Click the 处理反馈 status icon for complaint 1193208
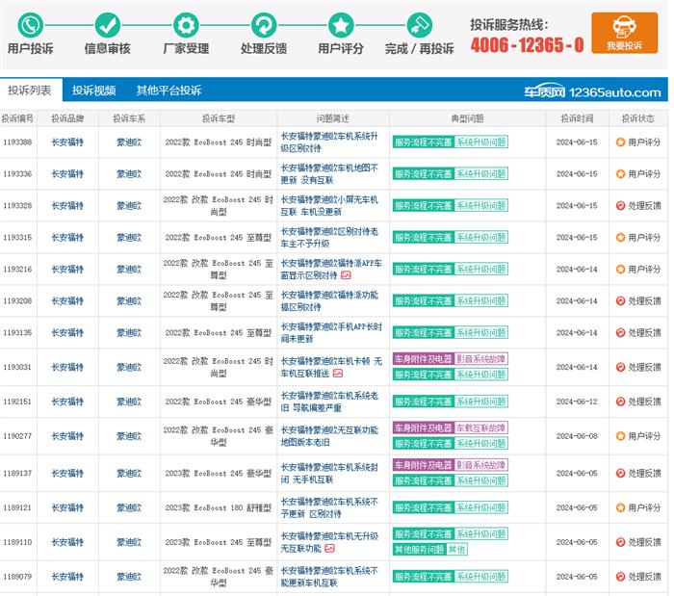This screenshot has height=596, width=674. [620, 300]
